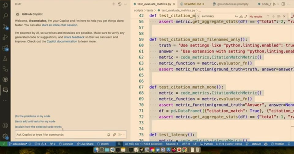This screenshot has width=294, height=154.
Task: Switch to README.md tab
Action: (192, 4)
